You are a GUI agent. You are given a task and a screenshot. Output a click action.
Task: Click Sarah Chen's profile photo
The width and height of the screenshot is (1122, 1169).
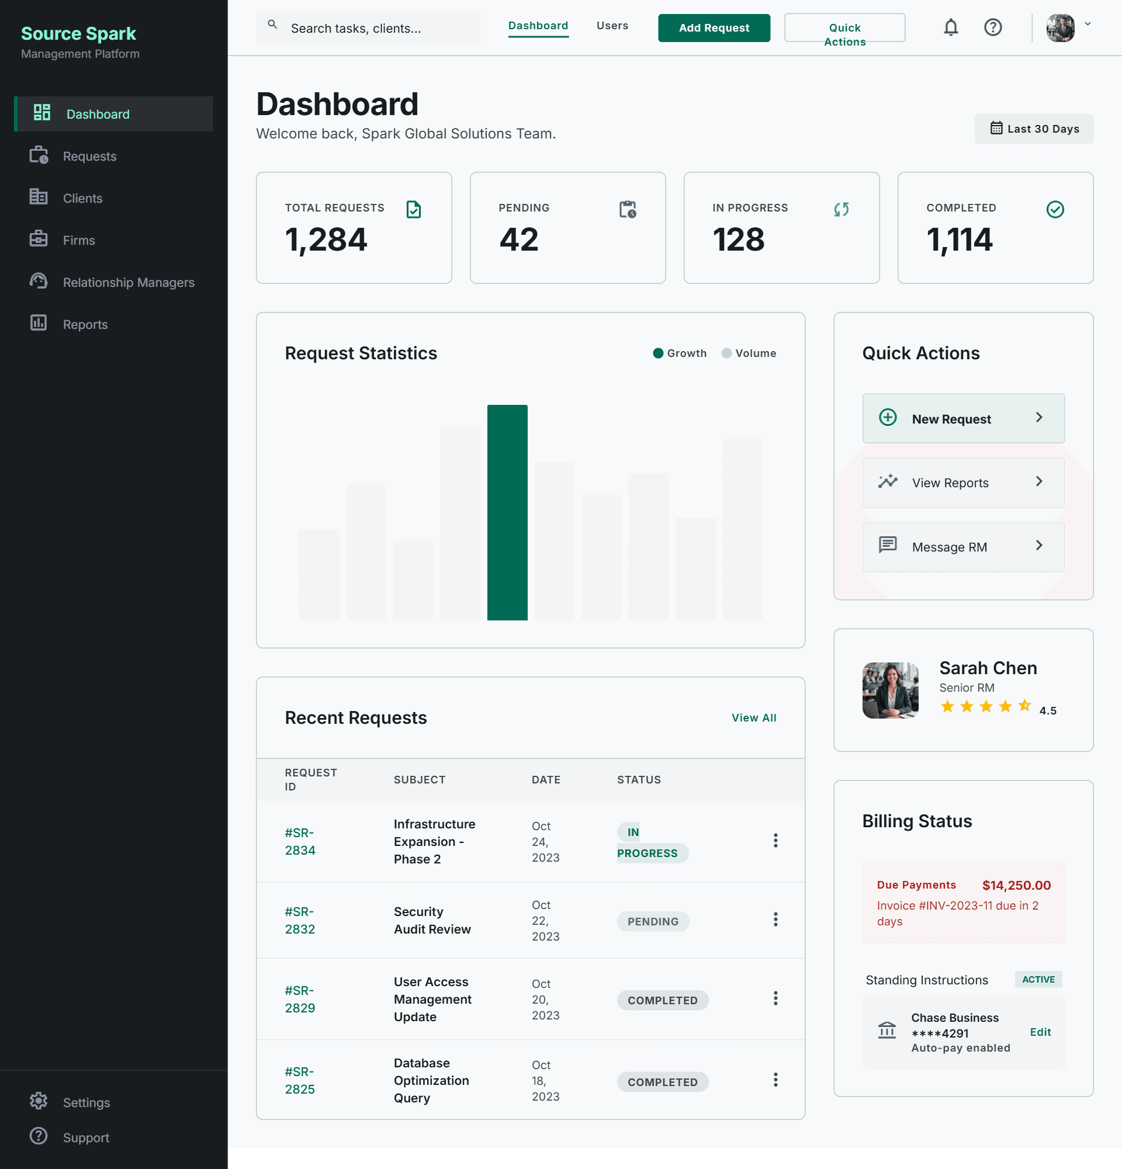890,690
